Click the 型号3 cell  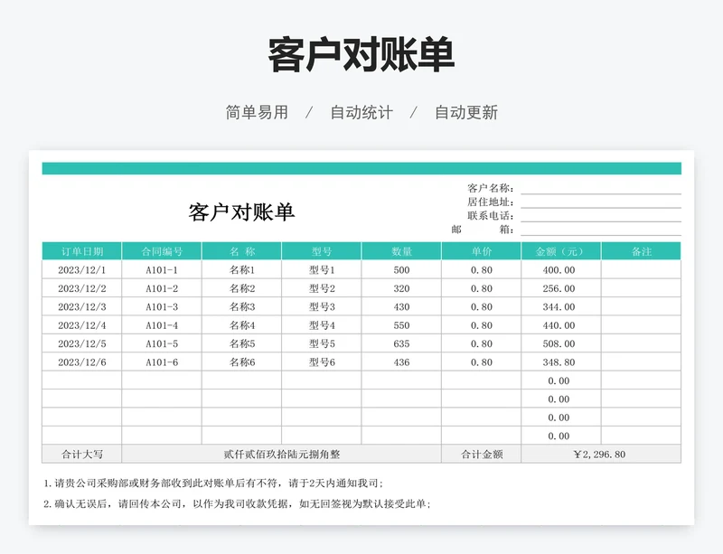(322, 306)
